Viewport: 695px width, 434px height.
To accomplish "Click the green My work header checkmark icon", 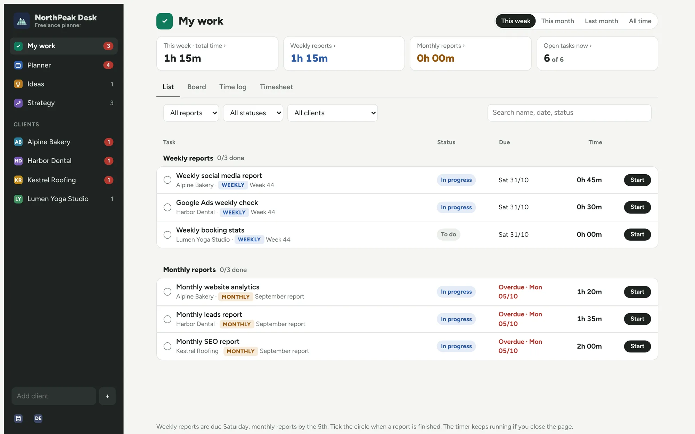I will point(165,21).
